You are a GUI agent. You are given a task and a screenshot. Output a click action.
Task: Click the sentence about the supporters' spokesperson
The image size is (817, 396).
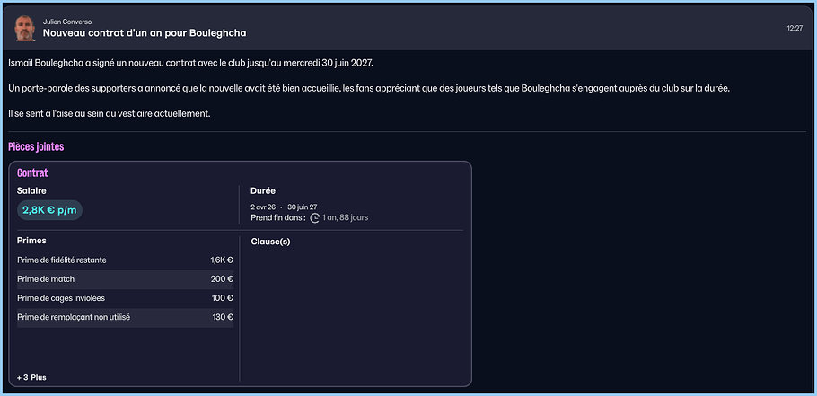368,88
